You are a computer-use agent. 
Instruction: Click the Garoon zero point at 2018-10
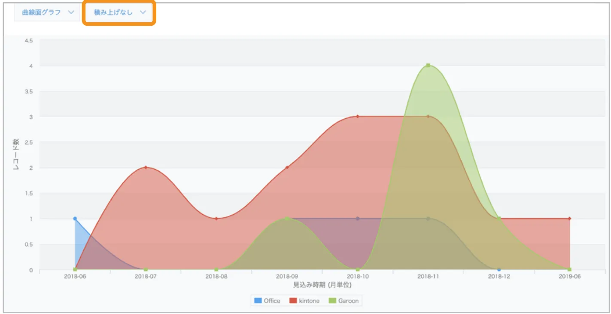tap(358, 269)
